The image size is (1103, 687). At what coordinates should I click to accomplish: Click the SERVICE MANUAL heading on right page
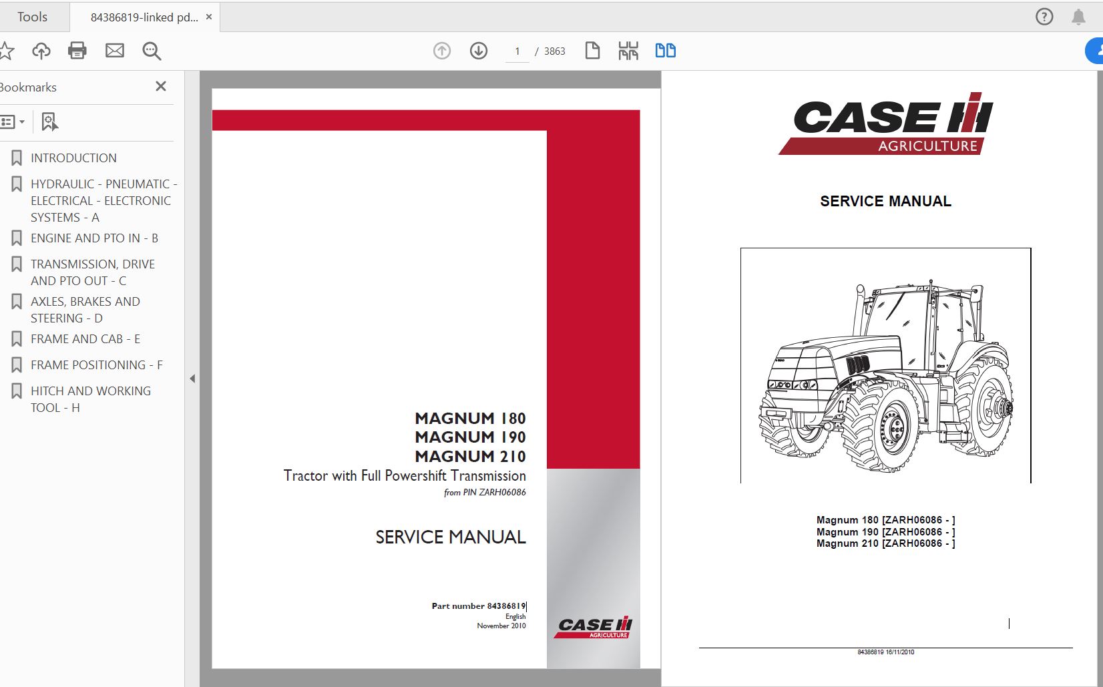[885, 202]
